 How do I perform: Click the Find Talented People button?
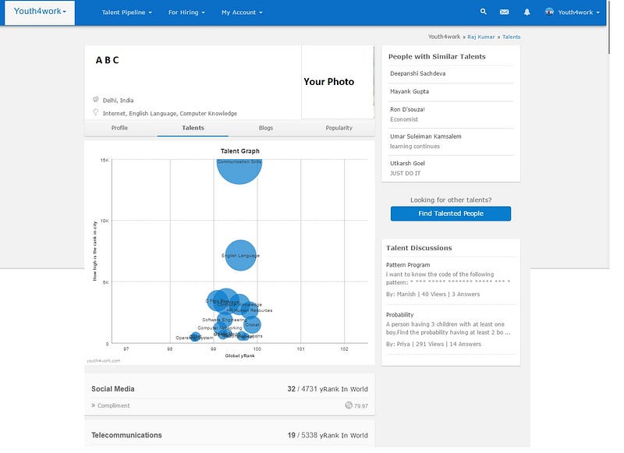[451, 214]
